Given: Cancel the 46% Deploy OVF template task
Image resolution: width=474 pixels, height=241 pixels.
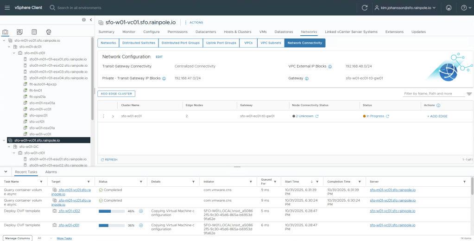Looking at the screenshot, I should click(141, 211).
